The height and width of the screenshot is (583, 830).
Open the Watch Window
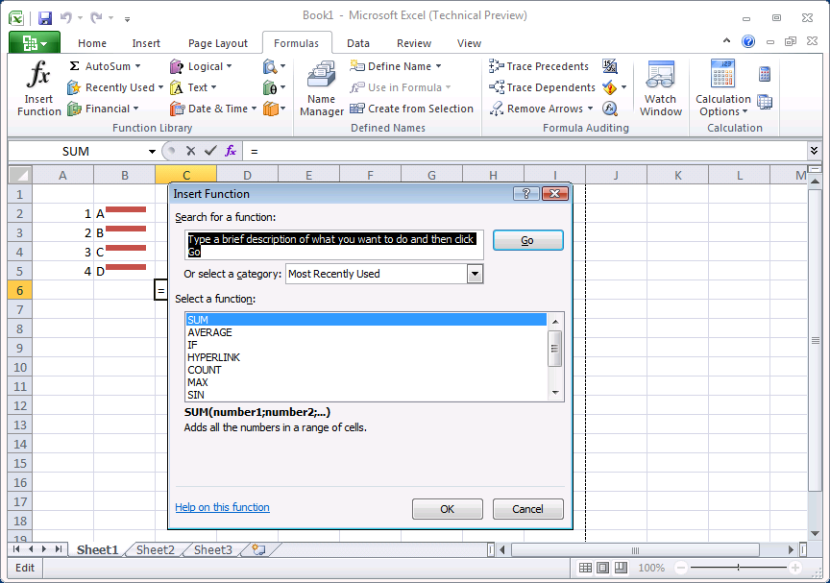660,87
